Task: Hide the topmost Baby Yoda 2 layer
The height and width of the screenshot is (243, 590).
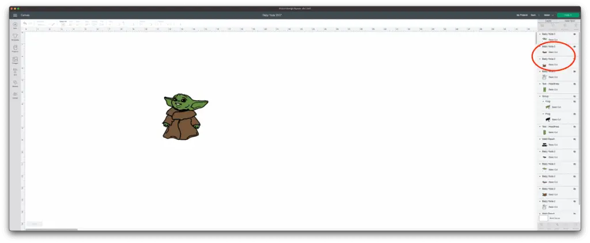Action: tap(574, 34)
